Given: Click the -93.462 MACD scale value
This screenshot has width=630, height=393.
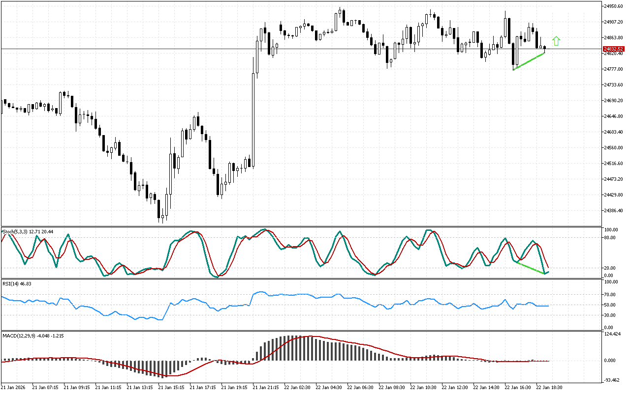Looking at the screenshot, I should [612, 380].
